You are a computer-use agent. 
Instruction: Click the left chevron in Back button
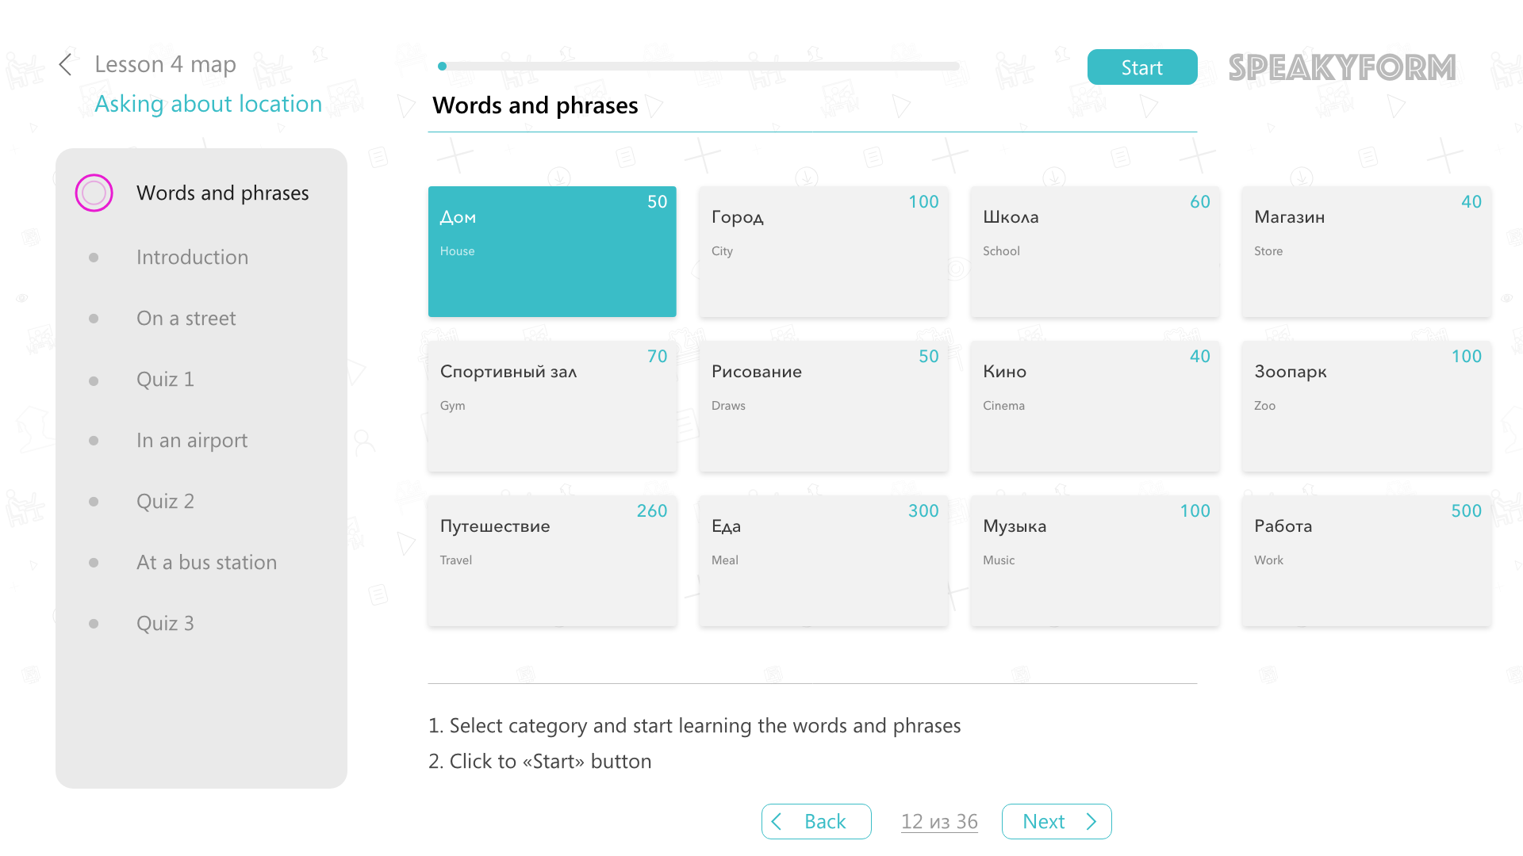(x=777, y=822)
